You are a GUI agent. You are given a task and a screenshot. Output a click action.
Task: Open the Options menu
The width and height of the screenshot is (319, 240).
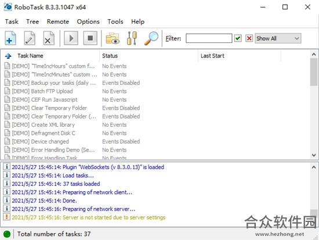tap(88, 22)
